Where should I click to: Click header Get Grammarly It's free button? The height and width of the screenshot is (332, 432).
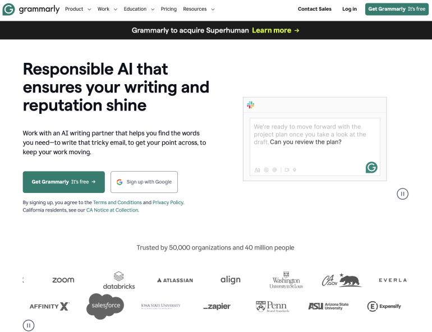(397, 9)
